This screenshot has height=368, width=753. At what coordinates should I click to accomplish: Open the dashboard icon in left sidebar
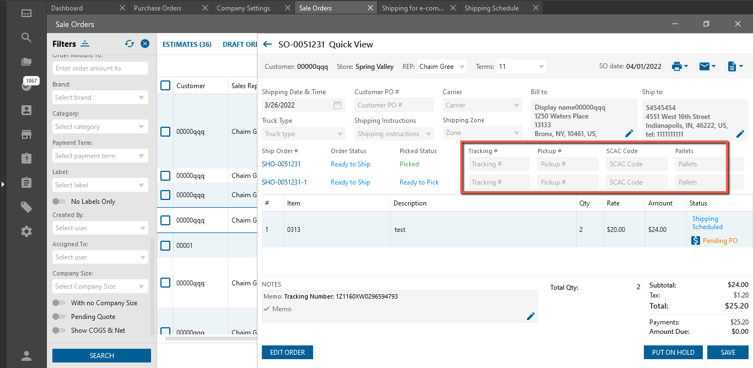[26, 13]
